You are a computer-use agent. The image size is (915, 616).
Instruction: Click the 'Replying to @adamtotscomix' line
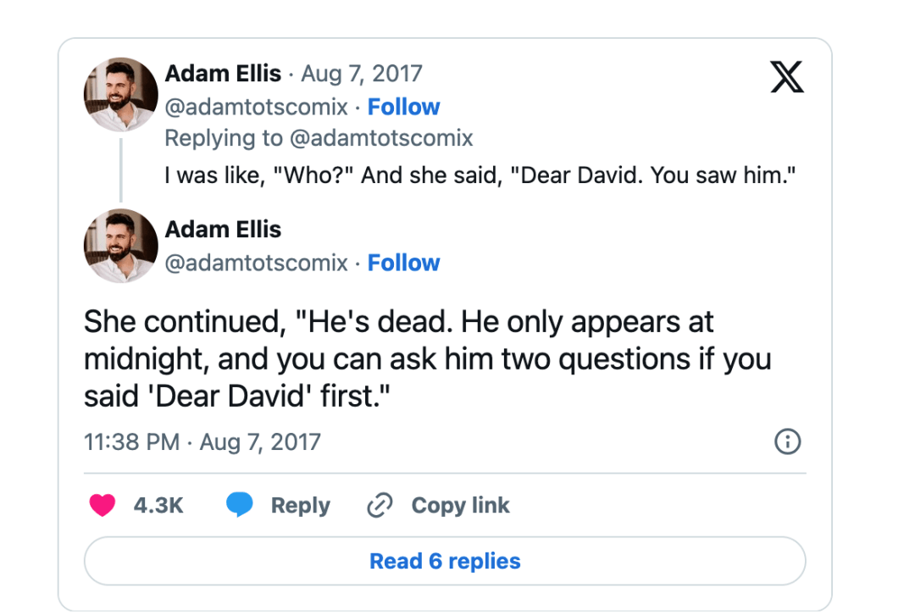[319, 137]
